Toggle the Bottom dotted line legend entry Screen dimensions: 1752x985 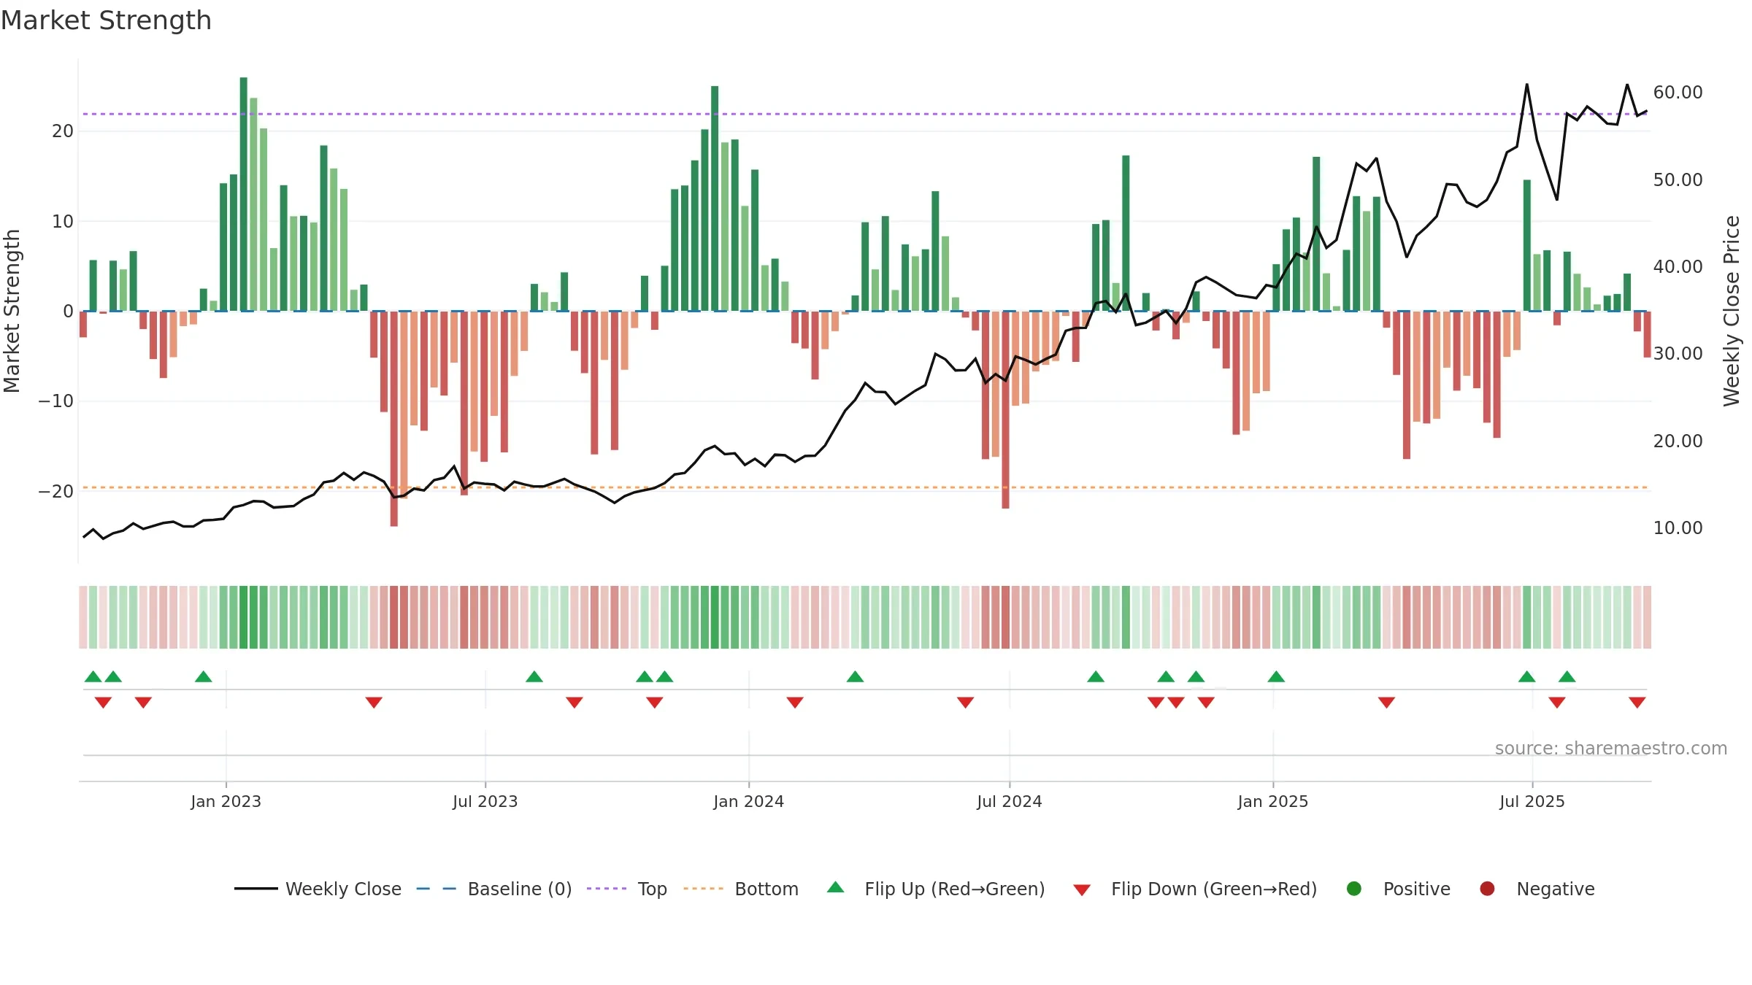pyautogui.click(x=741, y=889)
